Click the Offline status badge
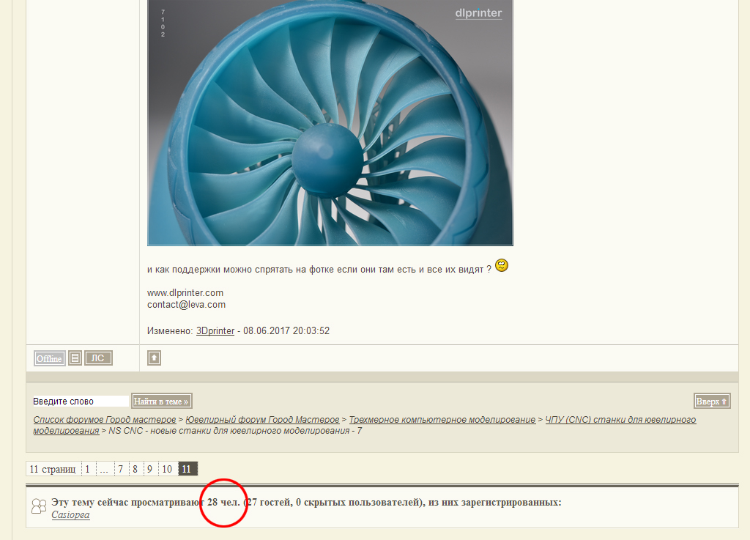Screen dimensions: 750x540 pyautogui.click(x=50, y=358)
